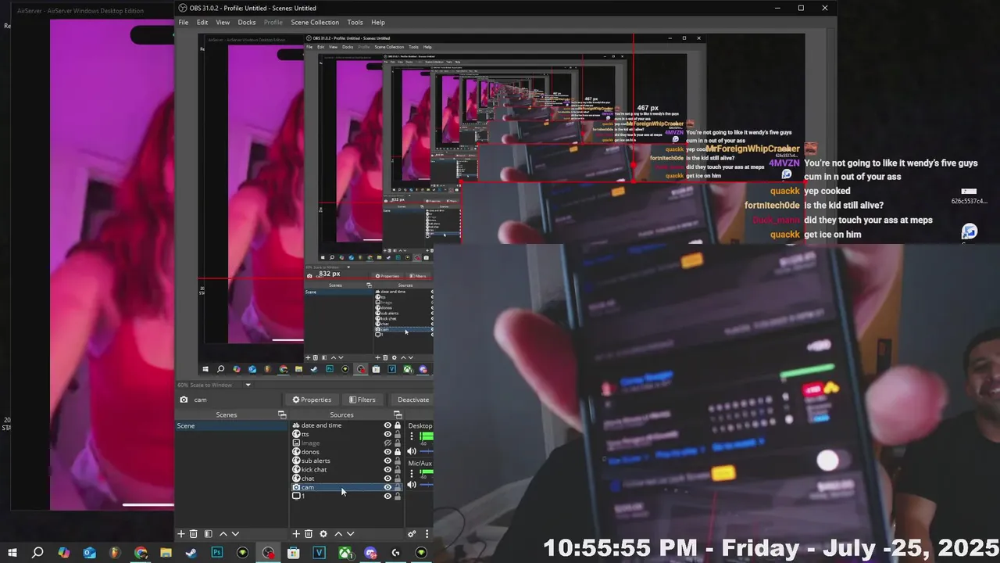The image size is (1000, 563).
Task: Select the kick chat source
Action: point(314,469)
